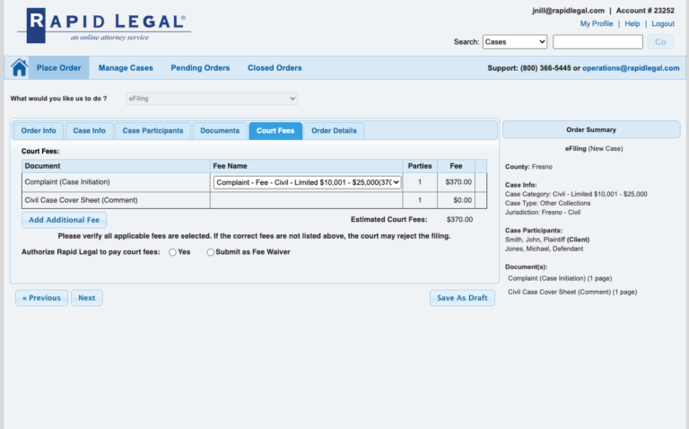This screenshot has width=689, height=429.
Task: Click the Go search button
Action: [660, 42]
